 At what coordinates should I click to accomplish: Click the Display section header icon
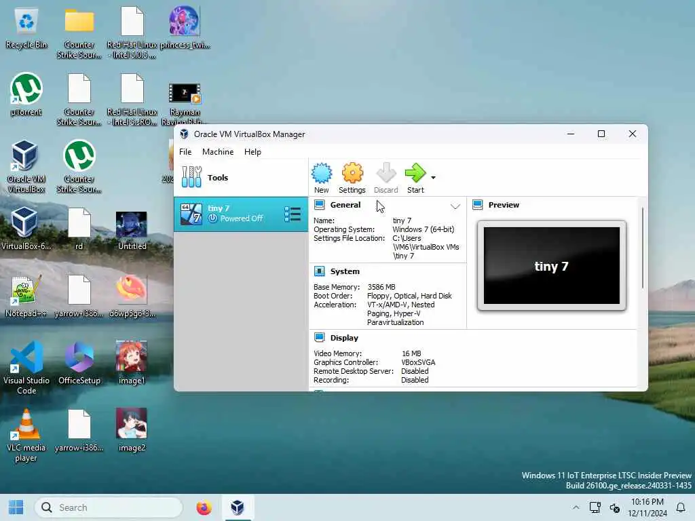coord(319,338)
